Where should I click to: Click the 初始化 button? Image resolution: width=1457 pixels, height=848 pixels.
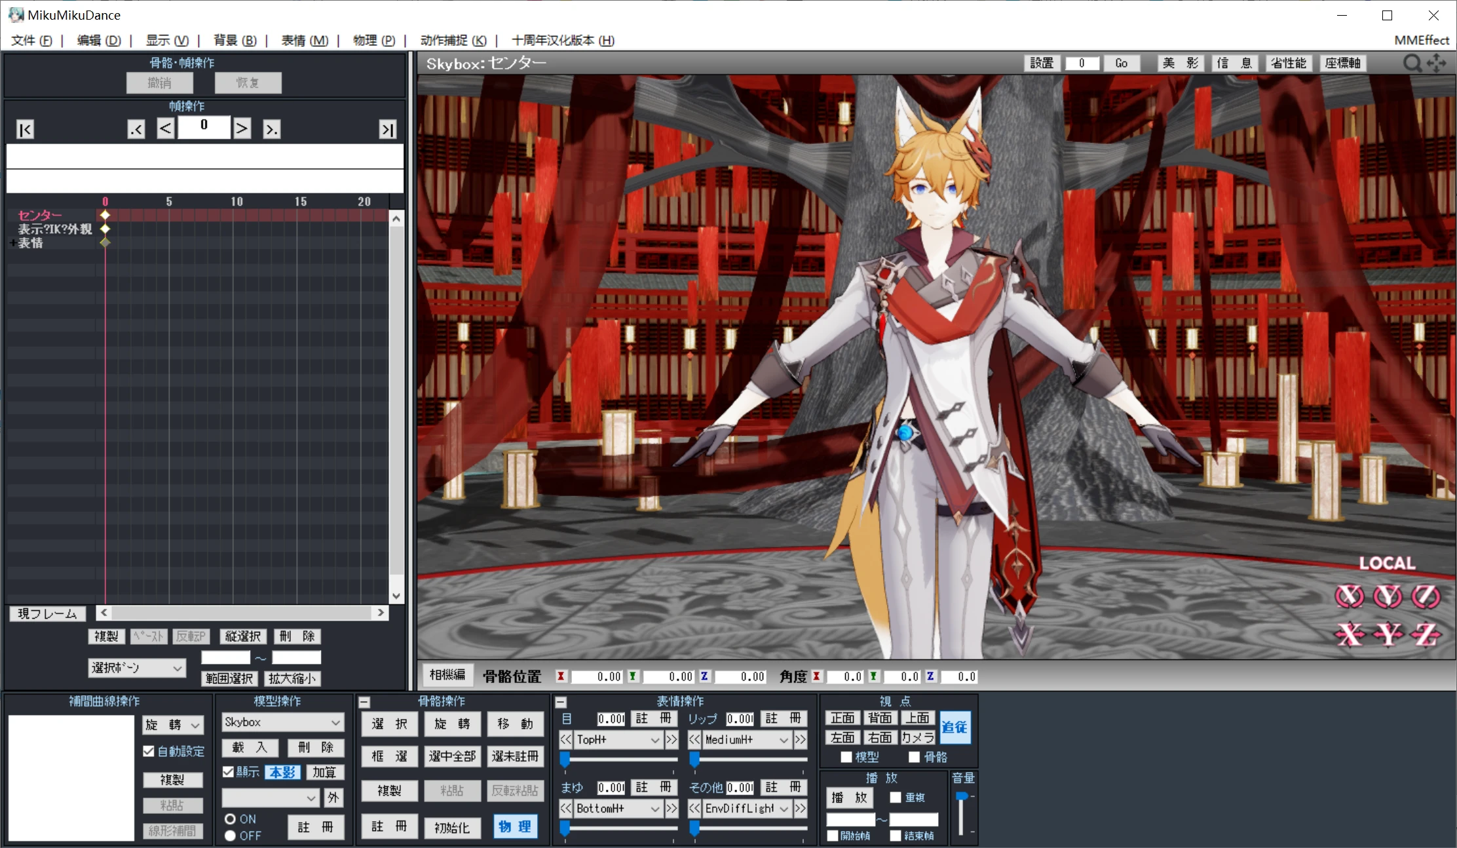click(x=452, y=827)
